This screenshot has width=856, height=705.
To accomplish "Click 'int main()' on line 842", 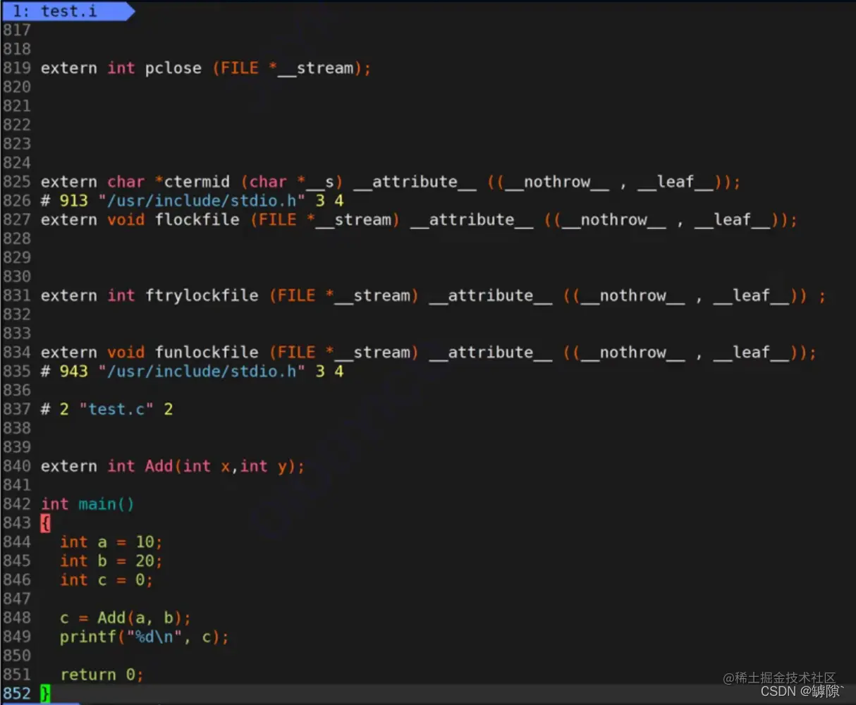I will tap(87, 504).
